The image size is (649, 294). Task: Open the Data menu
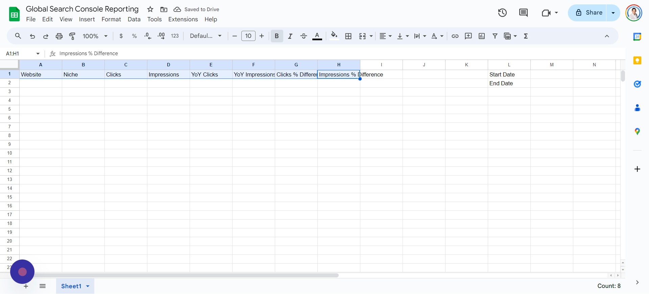(134, 19)
